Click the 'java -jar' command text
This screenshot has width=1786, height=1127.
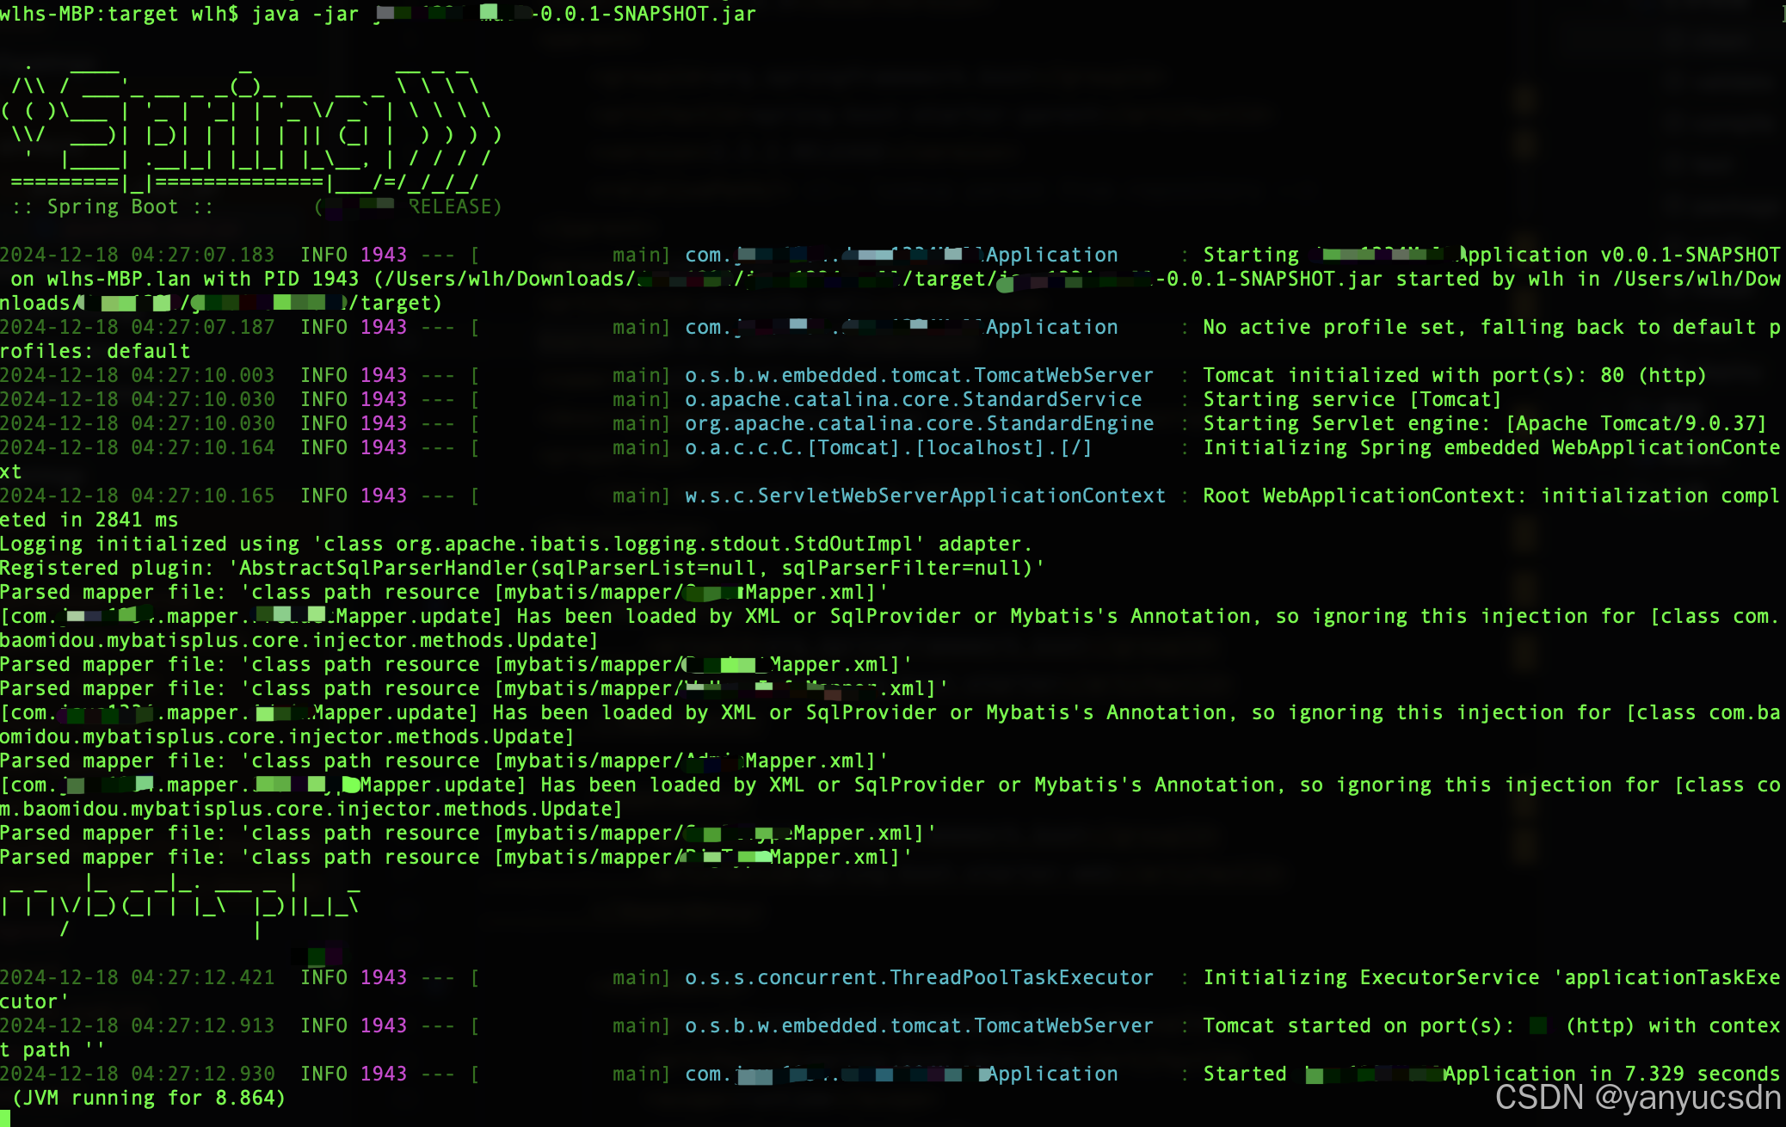click(305, 14)
